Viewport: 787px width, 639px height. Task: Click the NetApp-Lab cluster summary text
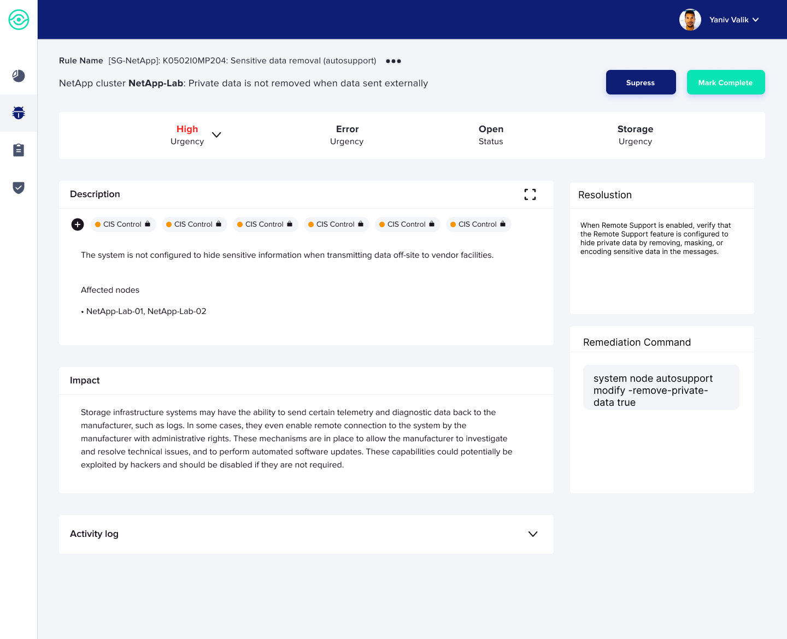[x=243, y=83]
